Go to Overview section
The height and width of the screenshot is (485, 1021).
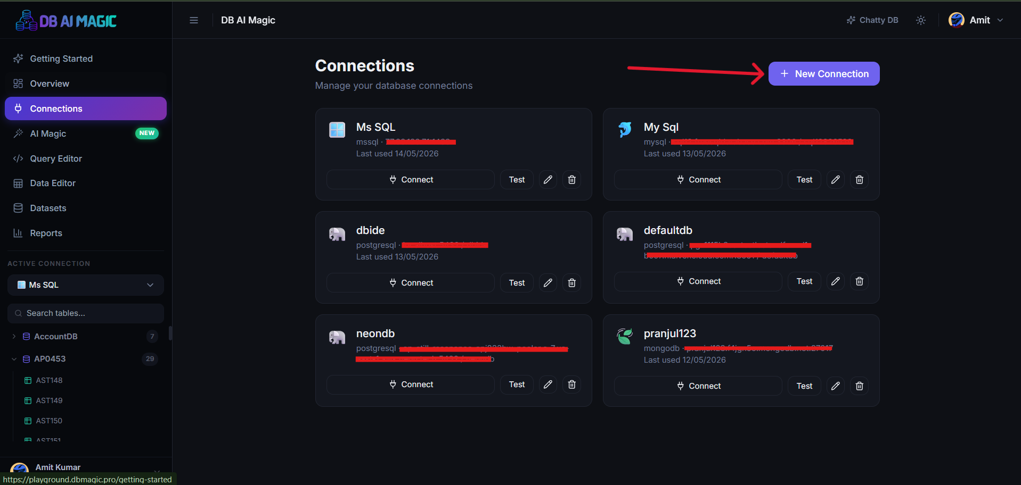[86, 83]
